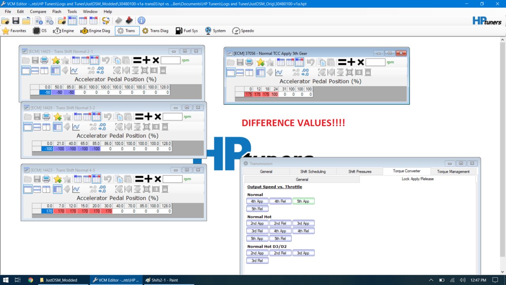Viewport: 506px width, 285px height.
Task: Click plus icon in Trans Shift Normal 3-2 window
Action: (x=148, y=116)
